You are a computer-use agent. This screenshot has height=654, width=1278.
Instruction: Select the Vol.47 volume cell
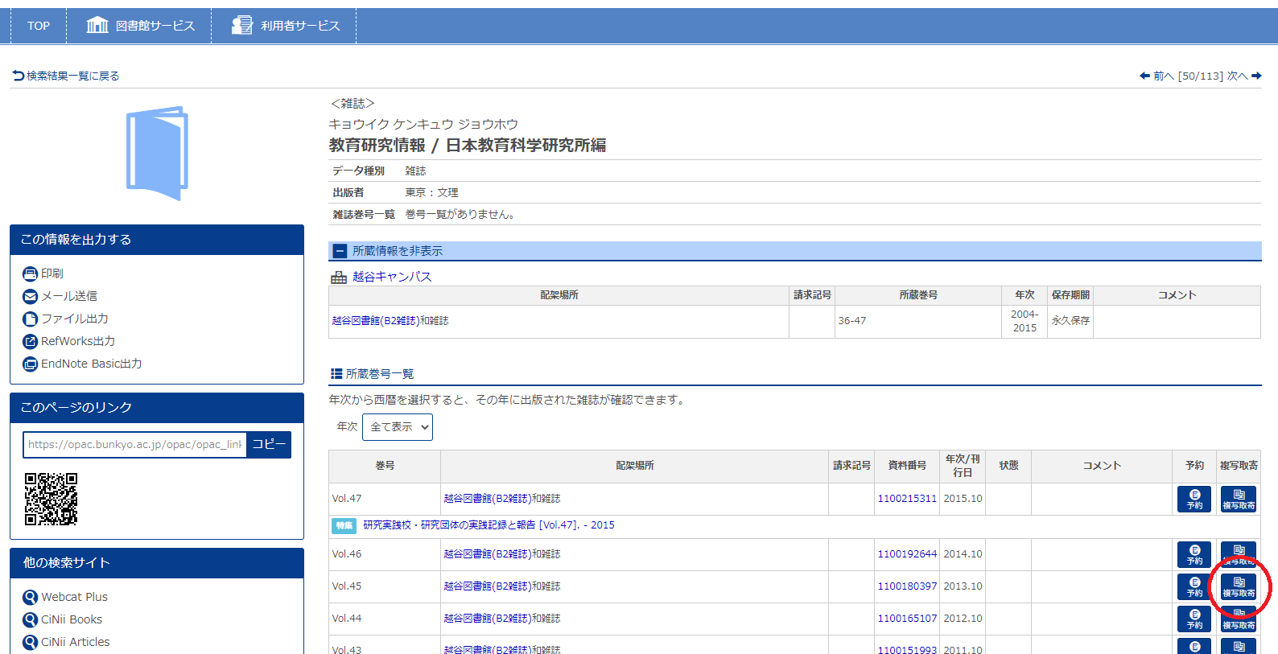tap(385, 499)
